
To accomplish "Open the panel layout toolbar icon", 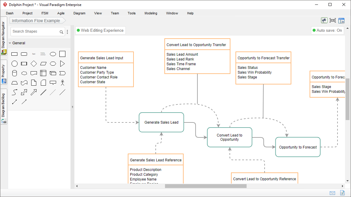I will [x=341, y=21].
